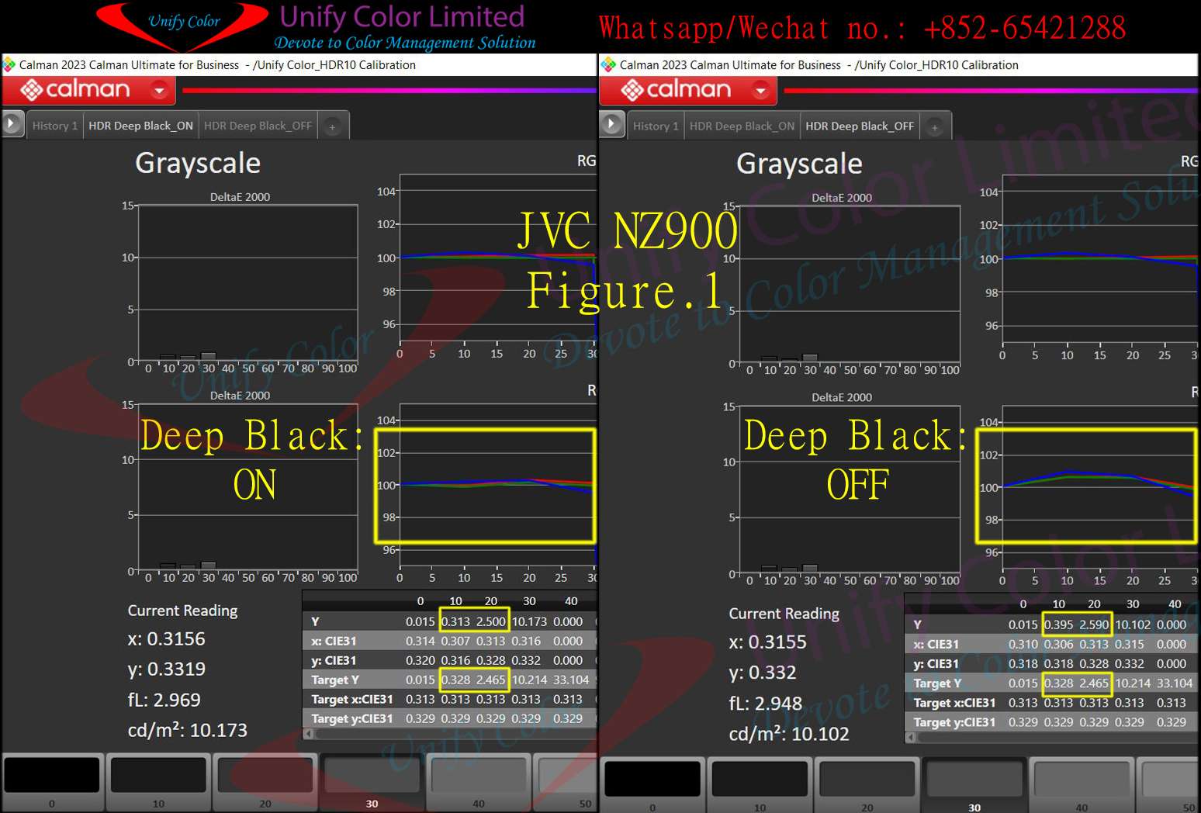The image size is (1201, 813).
Task: Click the fL: 2.948 reading in right window
Action: pos(766,704)
